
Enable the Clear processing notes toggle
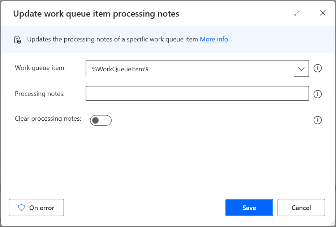tap(100, 120)
